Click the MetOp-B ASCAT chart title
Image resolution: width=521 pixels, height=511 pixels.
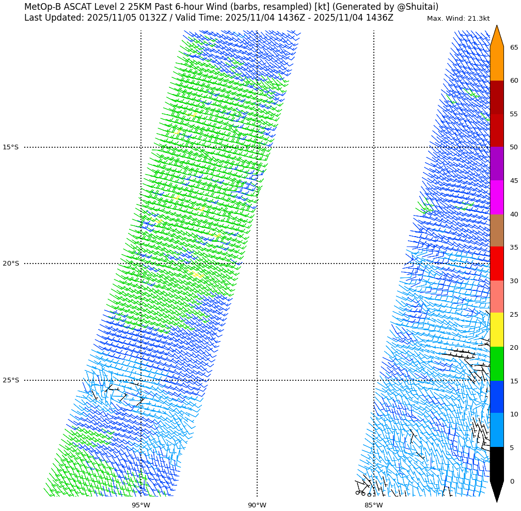pyautogui.click(x=231, y=7)
